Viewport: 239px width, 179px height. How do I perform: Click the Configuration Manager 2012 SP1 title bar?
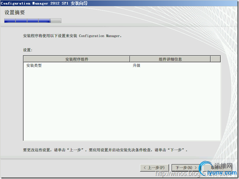coord(119,3)
